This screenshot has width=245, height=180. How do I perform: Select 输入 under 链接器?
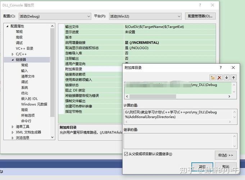pos(24,71)
